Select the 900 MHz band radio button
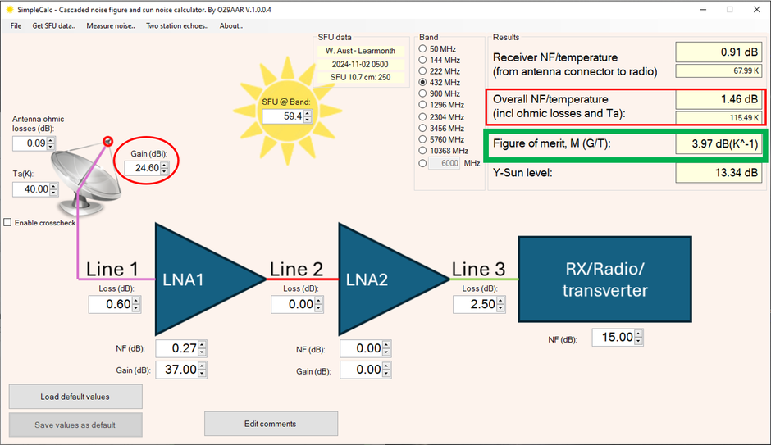Screen dimensions: 771x445 point(422,93)
